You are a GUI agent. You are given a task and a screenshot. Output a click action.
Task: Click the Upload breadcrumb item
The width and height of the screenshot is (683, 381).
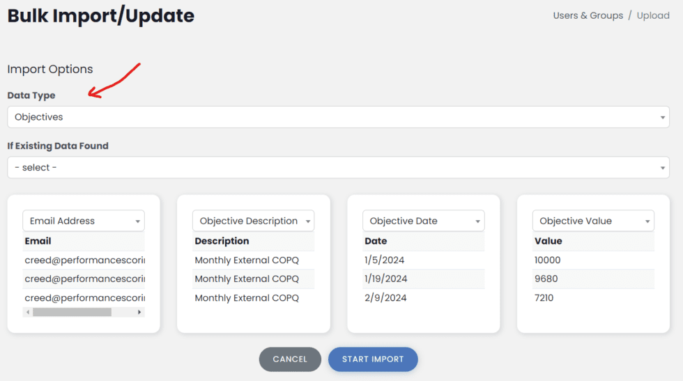653,16
